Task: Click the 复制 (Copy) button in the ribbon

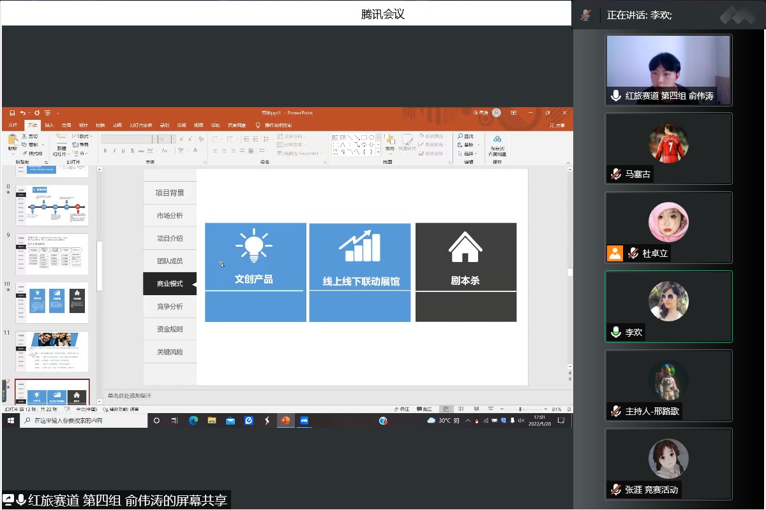Action: click(30, 145)
